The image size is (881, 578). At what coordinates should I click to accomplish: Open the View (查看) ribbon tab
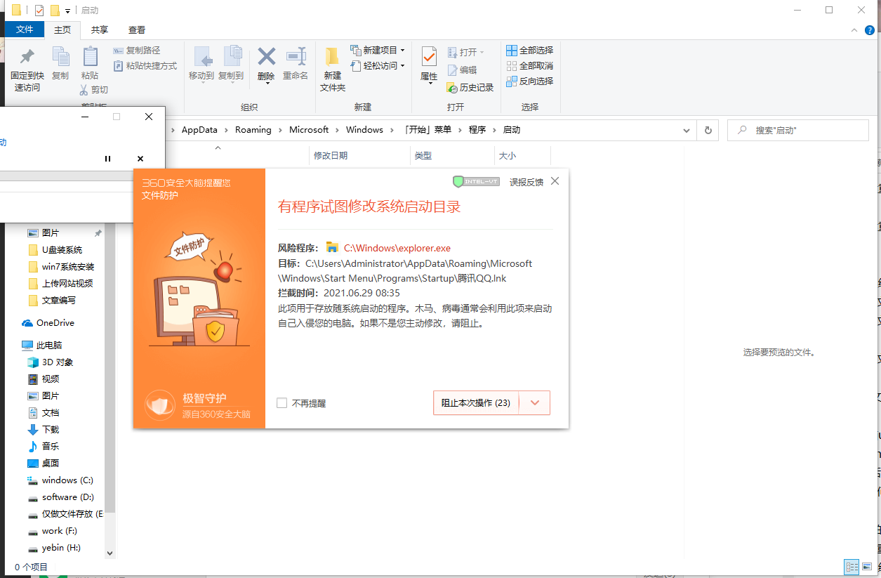click(x=137, y=29)
